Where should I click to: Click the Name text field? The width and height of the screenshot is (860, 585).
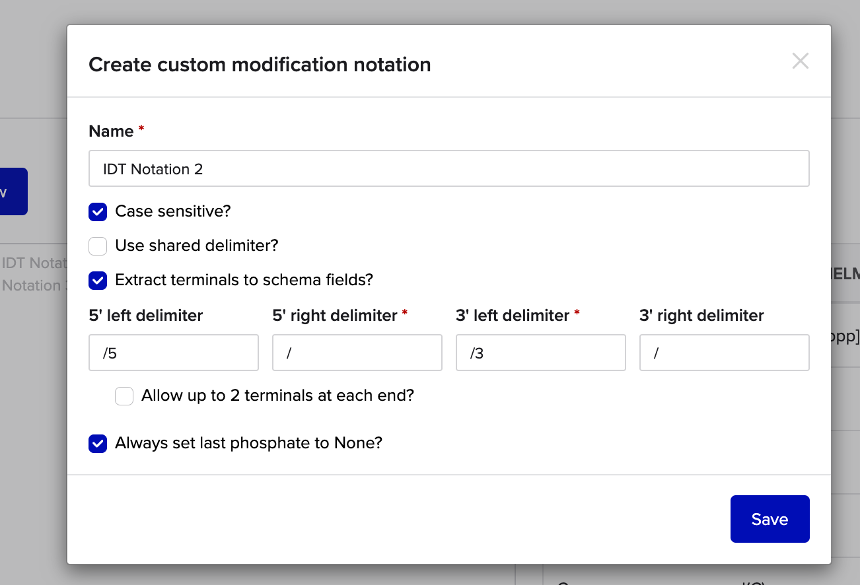pyautogui.click(x=448, y=169)
